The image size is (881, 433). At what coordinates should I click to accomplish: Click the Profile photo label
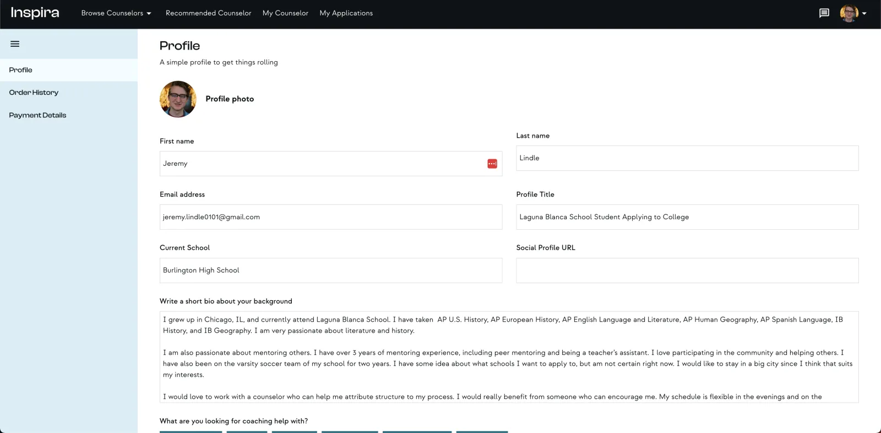point(230,99)
